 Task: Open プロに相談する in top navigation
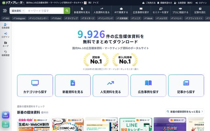(x=180, y=10)
